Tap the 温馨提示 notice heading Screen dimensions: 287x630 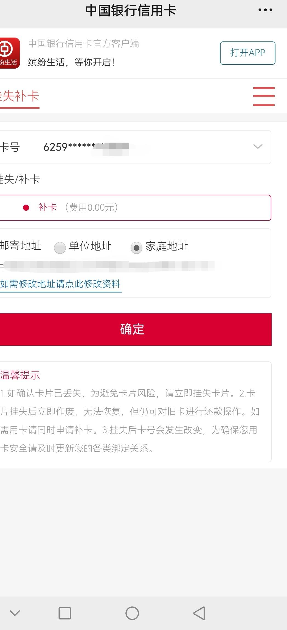[20, 375]
